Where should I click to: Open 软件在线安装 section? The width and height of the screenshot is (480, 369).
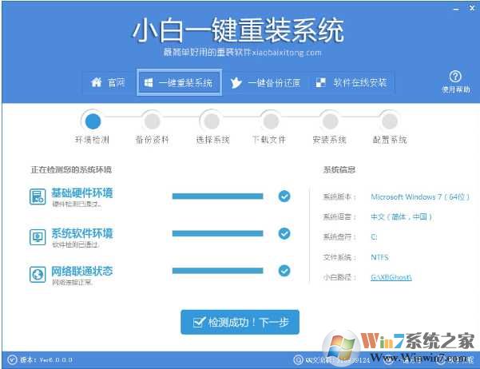[351, 83]
